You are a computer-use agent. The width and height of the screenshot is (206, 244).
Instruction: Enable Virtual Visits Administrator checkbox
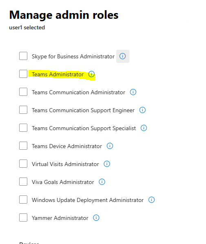pyautogui.click(x=23, y=164)
